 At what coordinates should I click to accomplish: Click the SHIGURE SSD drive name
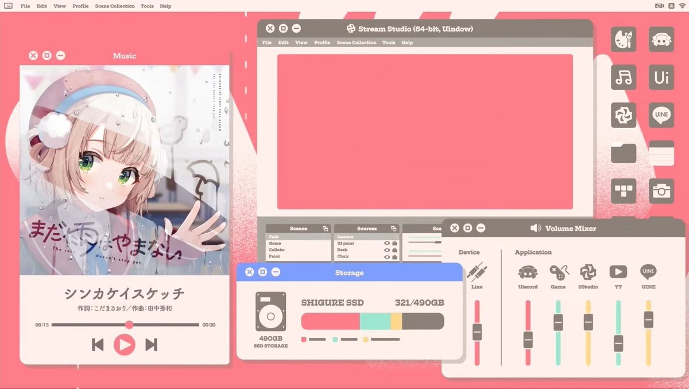click(332, 303)
